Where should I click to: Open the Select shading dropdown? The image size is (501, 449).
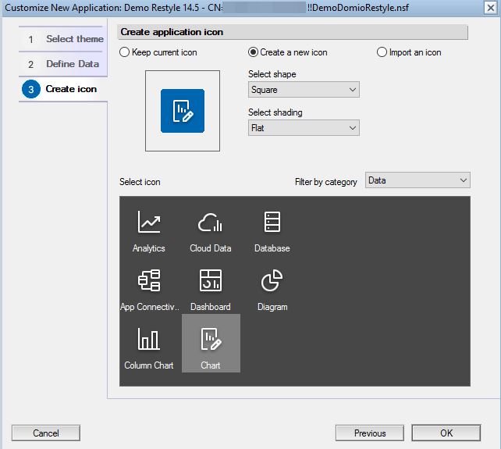pyautogui.click(x=304, y=128)
